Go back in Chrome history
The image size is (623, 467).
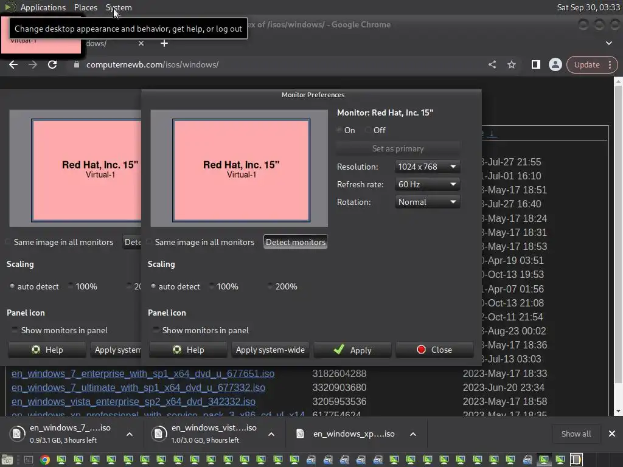coord(13,64)
